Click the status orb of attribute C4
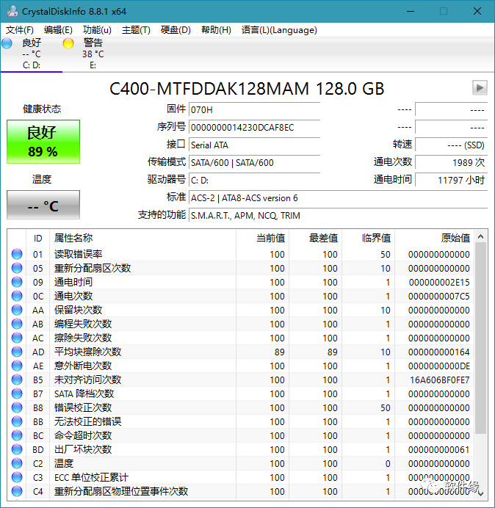Image resolution: width=495 pixels, height=508 pixels. (x=17, y=491)
